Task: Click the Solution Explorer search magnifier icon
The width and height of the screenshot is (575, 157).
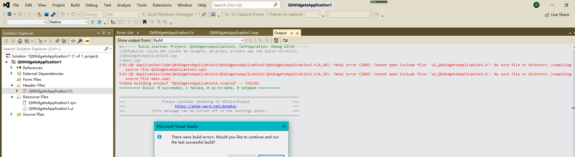Action: (106, 49)
